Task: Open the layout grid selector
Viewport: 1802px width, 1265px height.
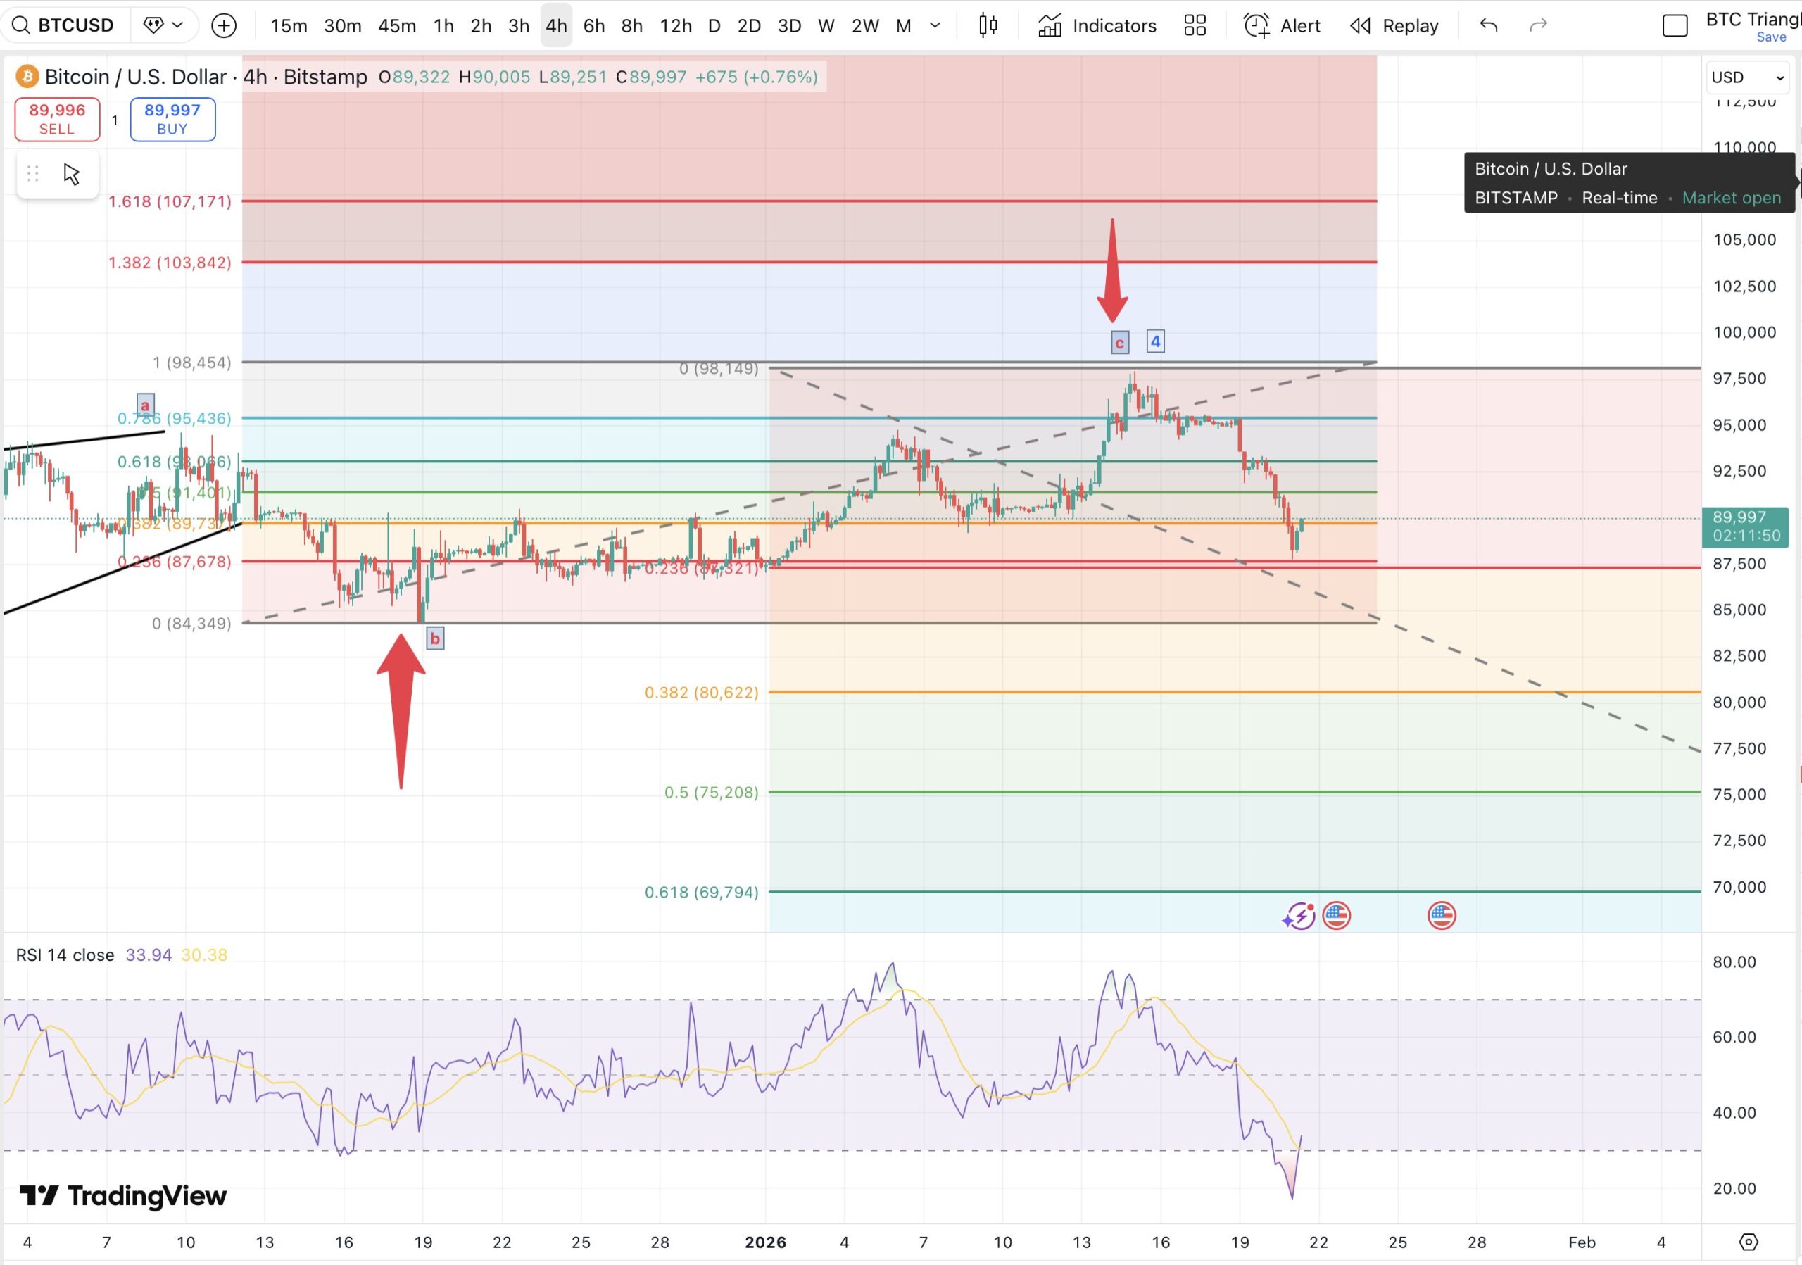Action: tap(1195, 25)
